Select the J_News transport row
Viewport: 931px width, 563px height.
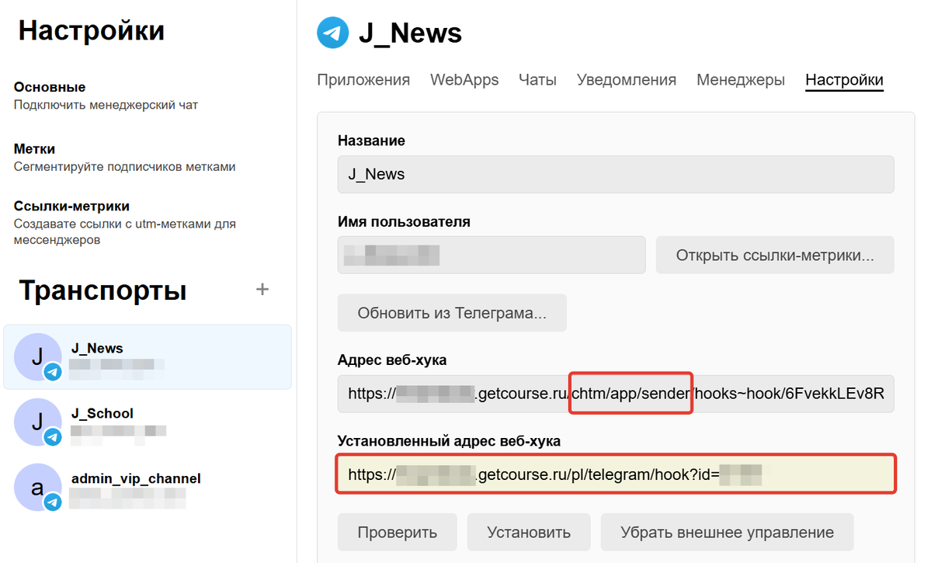point(148,357)
